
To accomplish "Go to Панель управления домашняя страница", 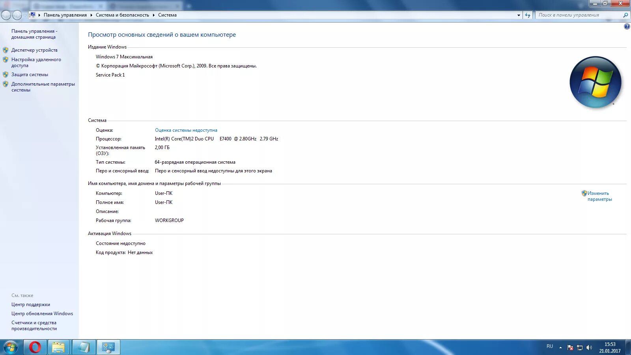I will 34,34.
